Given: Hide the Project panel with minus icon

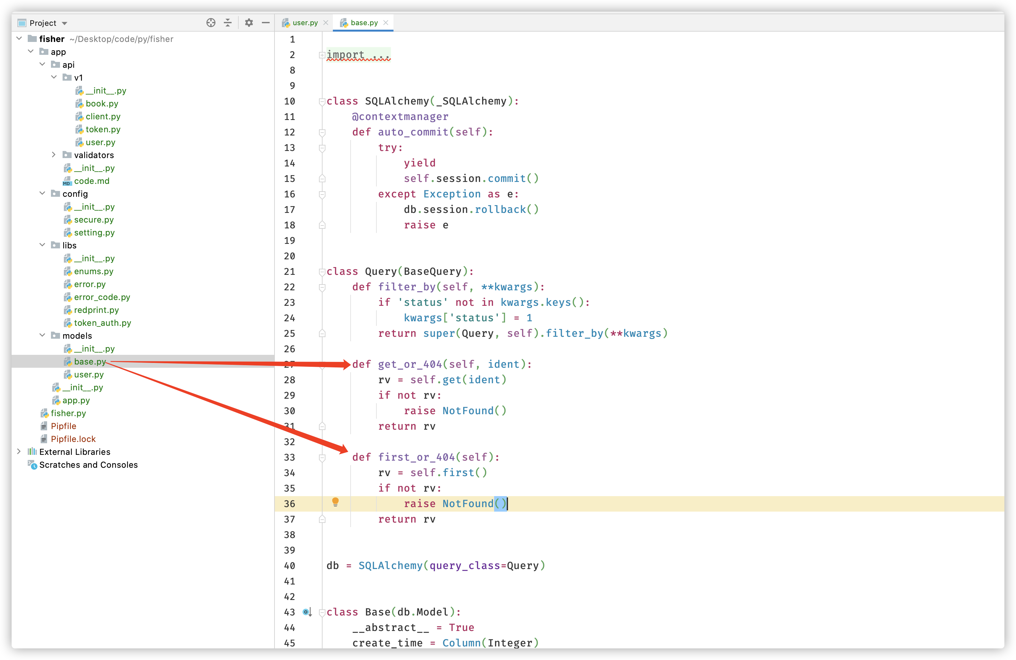Looking at the screenshot, I should [265, 23].
